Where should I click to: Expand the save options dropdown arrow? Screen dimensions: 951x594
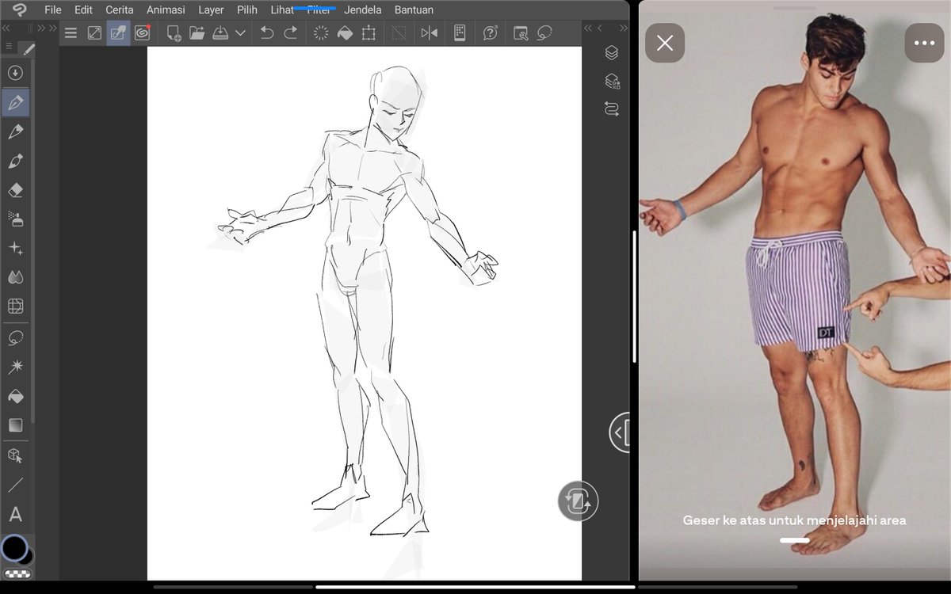pos(240,33)
